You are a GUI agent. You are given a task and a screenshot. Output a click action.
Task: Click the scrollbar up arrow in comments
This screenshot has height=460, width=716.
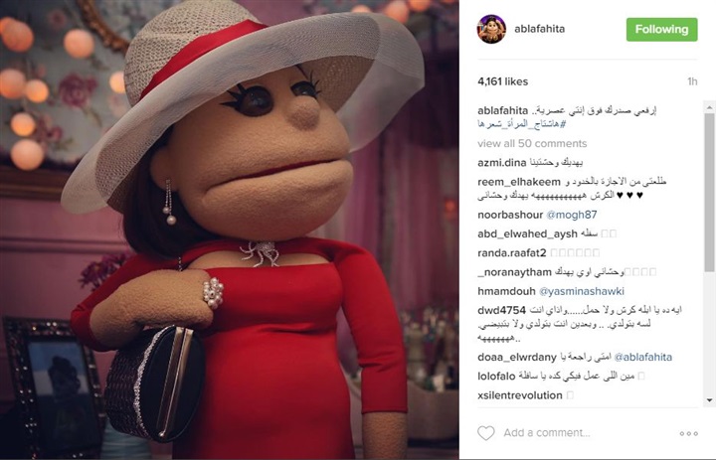coord(709,107)
